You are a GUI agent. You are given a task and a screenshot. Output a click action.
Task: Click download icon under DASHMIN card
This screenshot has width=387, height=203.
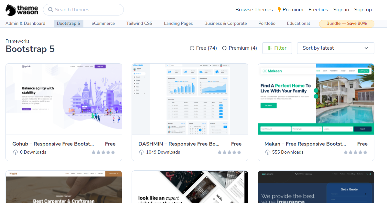click(x=141, y=152)
